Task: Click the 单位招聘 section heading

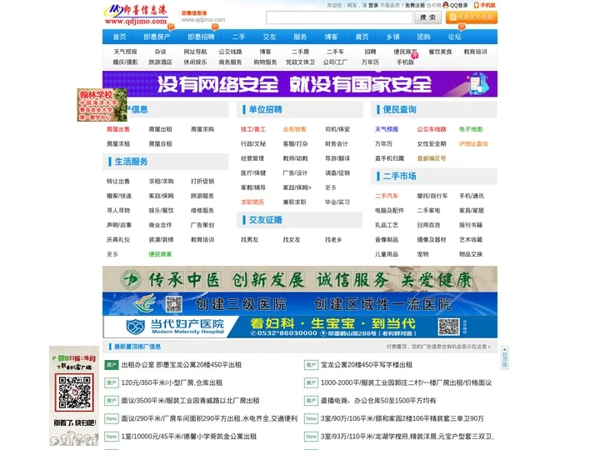Action: click(x=265, y=109)
